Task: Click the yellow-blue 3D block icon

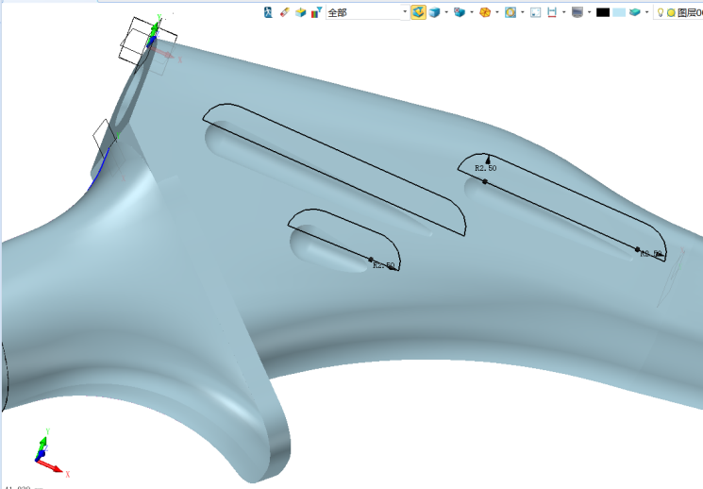Action: [301, 12]
